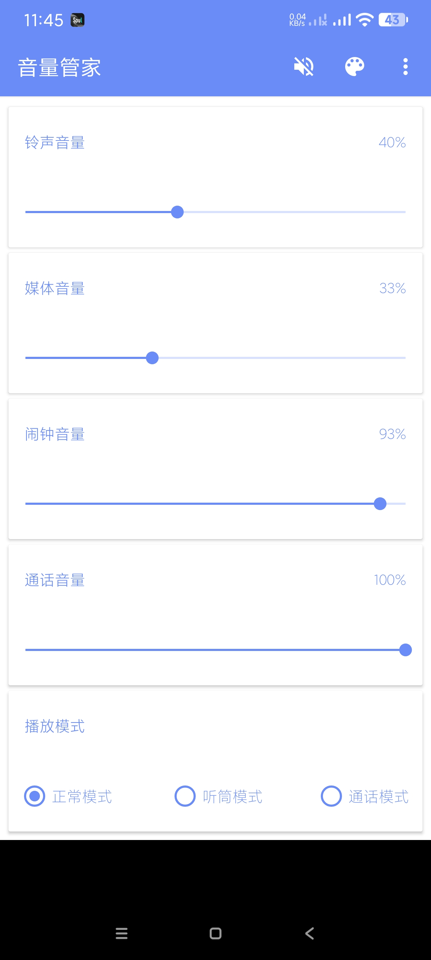This screenshot has height=960, width=431.
Task: Click the 媒体音量 slider handle
Action: 152,358
